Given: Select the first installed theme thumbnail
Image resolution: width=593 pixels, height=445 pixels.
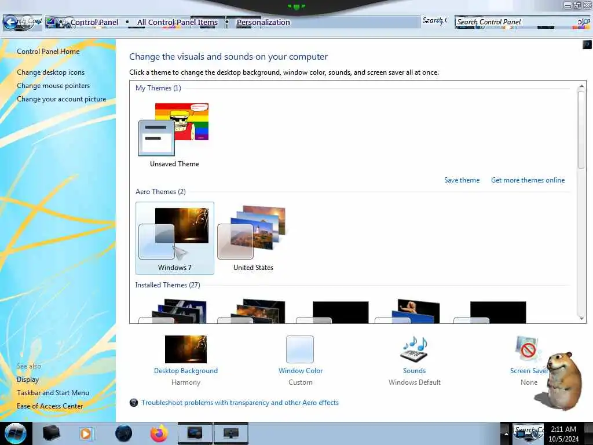Looking at the screenshot, I should pyautogui.click(x=174, y=311).
